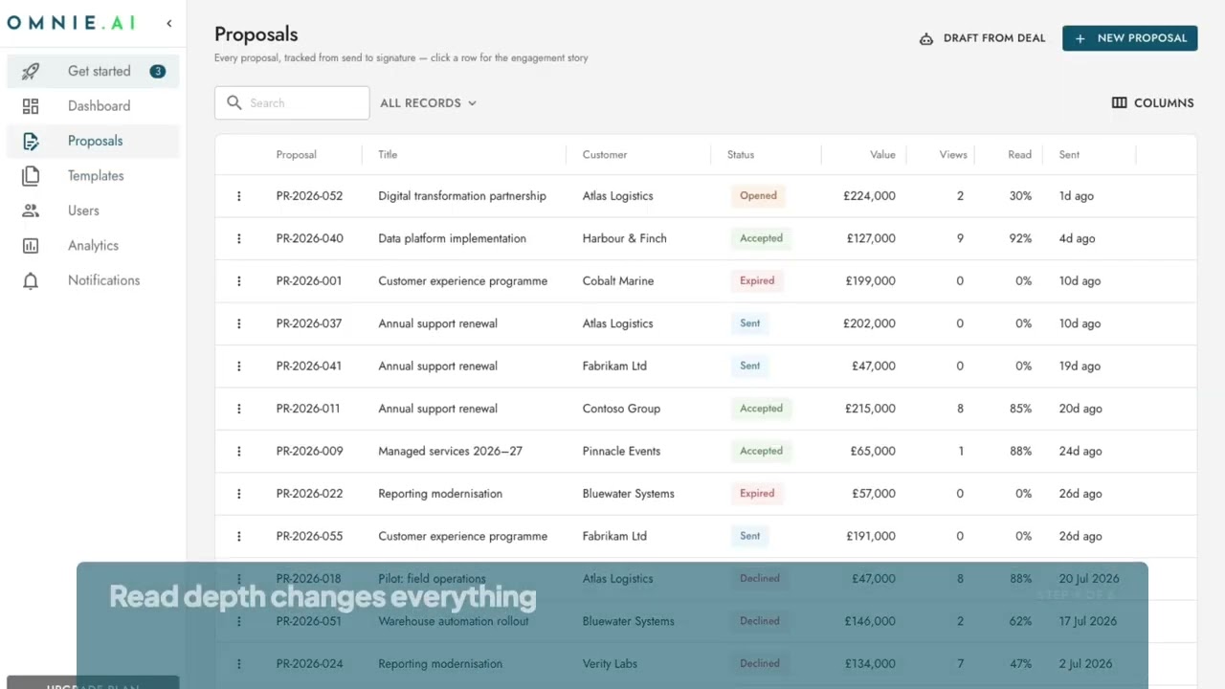The height and width of the screenshot is (689, 1225).
Task: Click the Customer column header
Action: (605, 154)
